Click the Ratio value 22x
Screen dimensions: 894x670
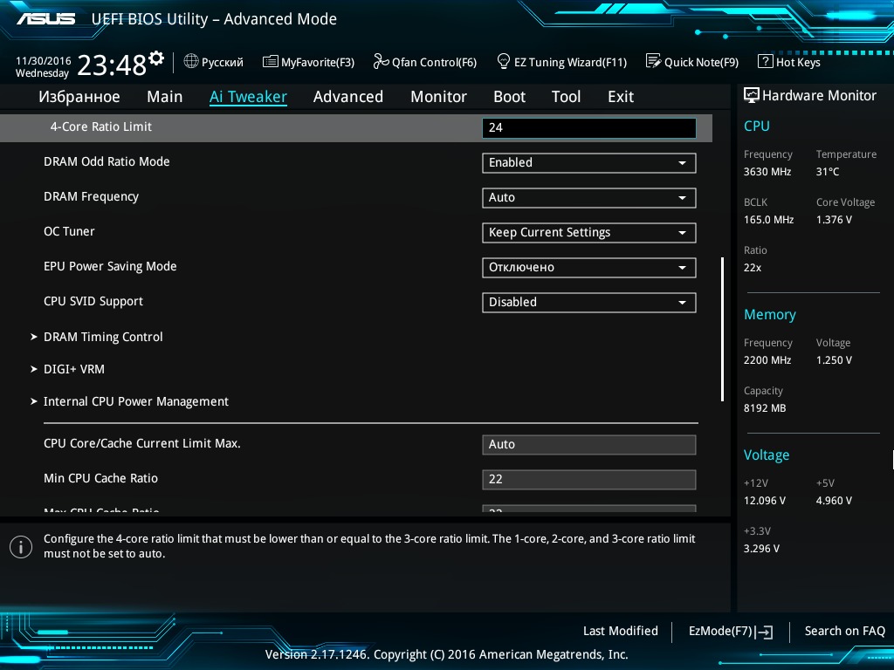point(753,268)
